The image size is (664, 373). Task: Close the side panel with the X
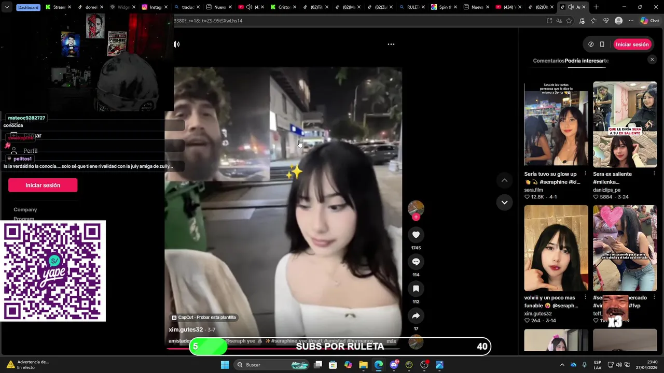click(652, 60)
